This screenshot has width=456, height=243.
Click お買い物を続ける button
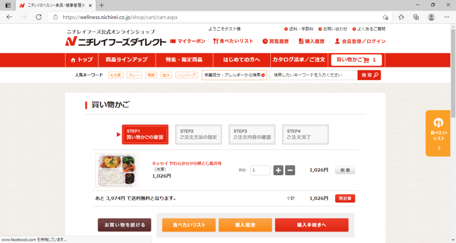tap(125, 225)
